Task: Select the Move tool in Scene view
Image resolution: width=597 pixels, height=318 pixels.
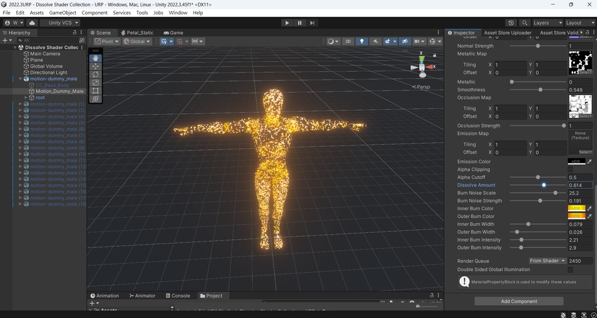Action: click(95, 67)
